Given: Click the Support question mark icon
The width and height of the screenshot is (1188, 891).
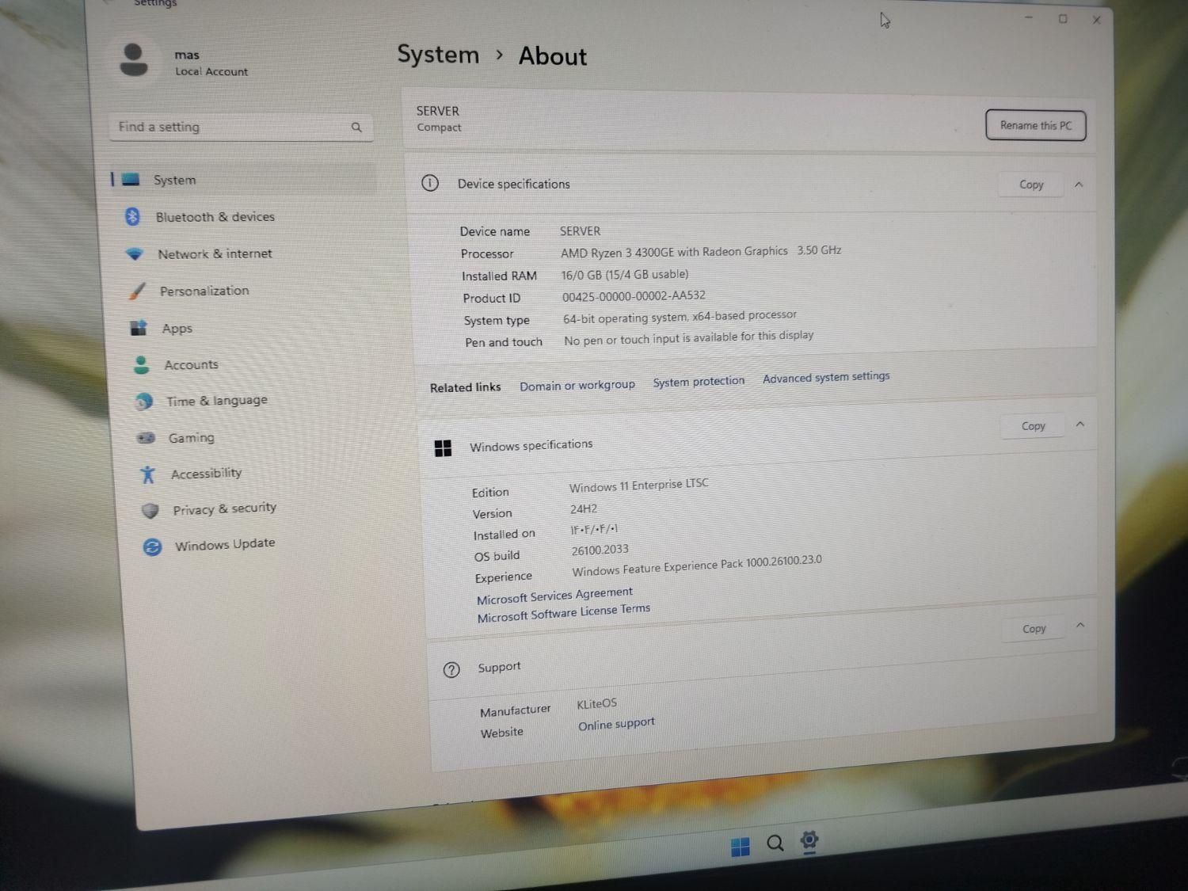Looking at the screenshot, I should point(451,670).
